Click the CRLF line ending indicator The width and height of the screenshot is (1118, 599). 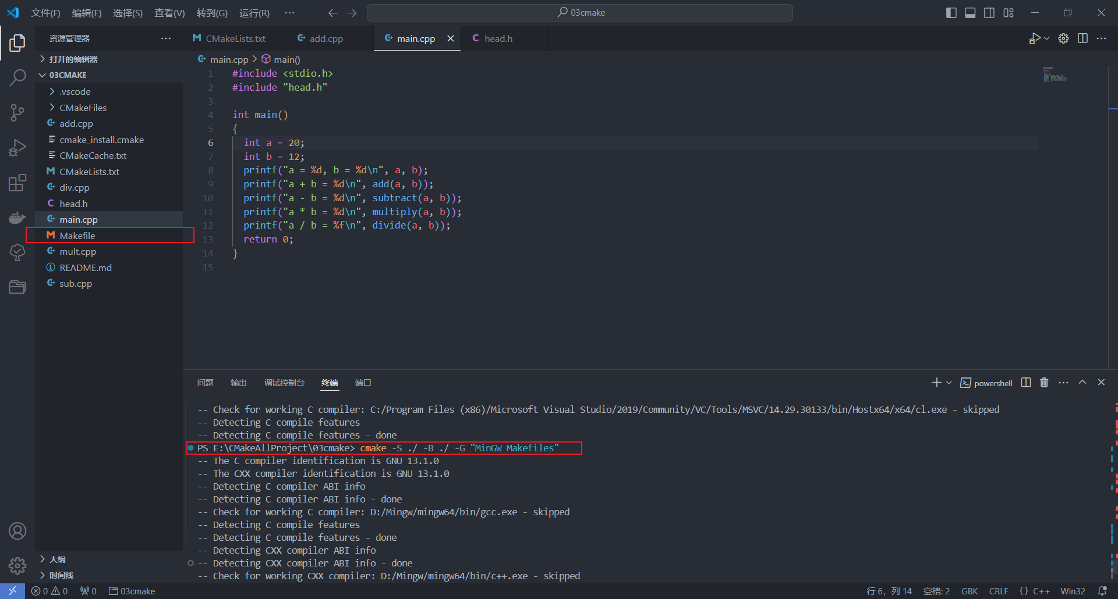click(998, 591)
